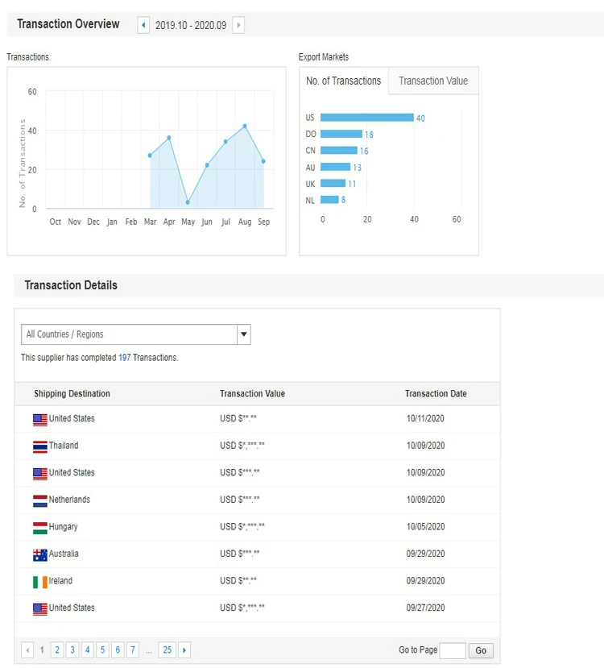This screenshot has width=604, height=668.
Task: Select the No. of Transactions tab
Action: point(343,81)
